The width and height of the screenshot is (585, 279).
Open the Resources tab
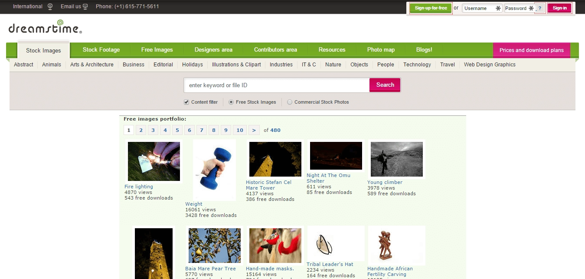click(x=332, y=49)
